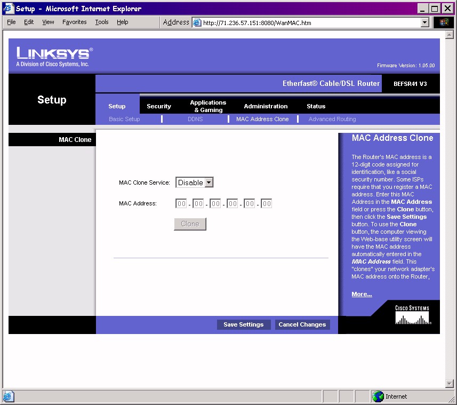Open the Administration tab
Image resolution: width=457 pixels, height=405 pixels.
pos(266,106)
